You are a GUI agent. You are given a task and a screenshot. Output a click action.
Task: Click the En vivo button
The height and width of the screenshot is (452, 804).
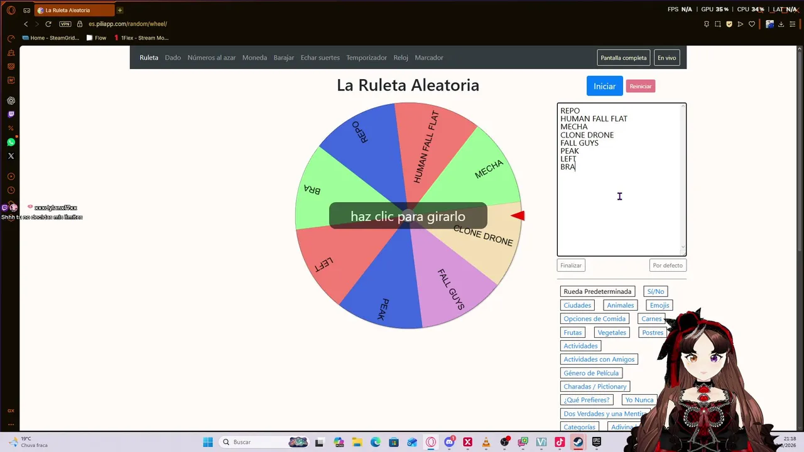[x=667, y=58]
